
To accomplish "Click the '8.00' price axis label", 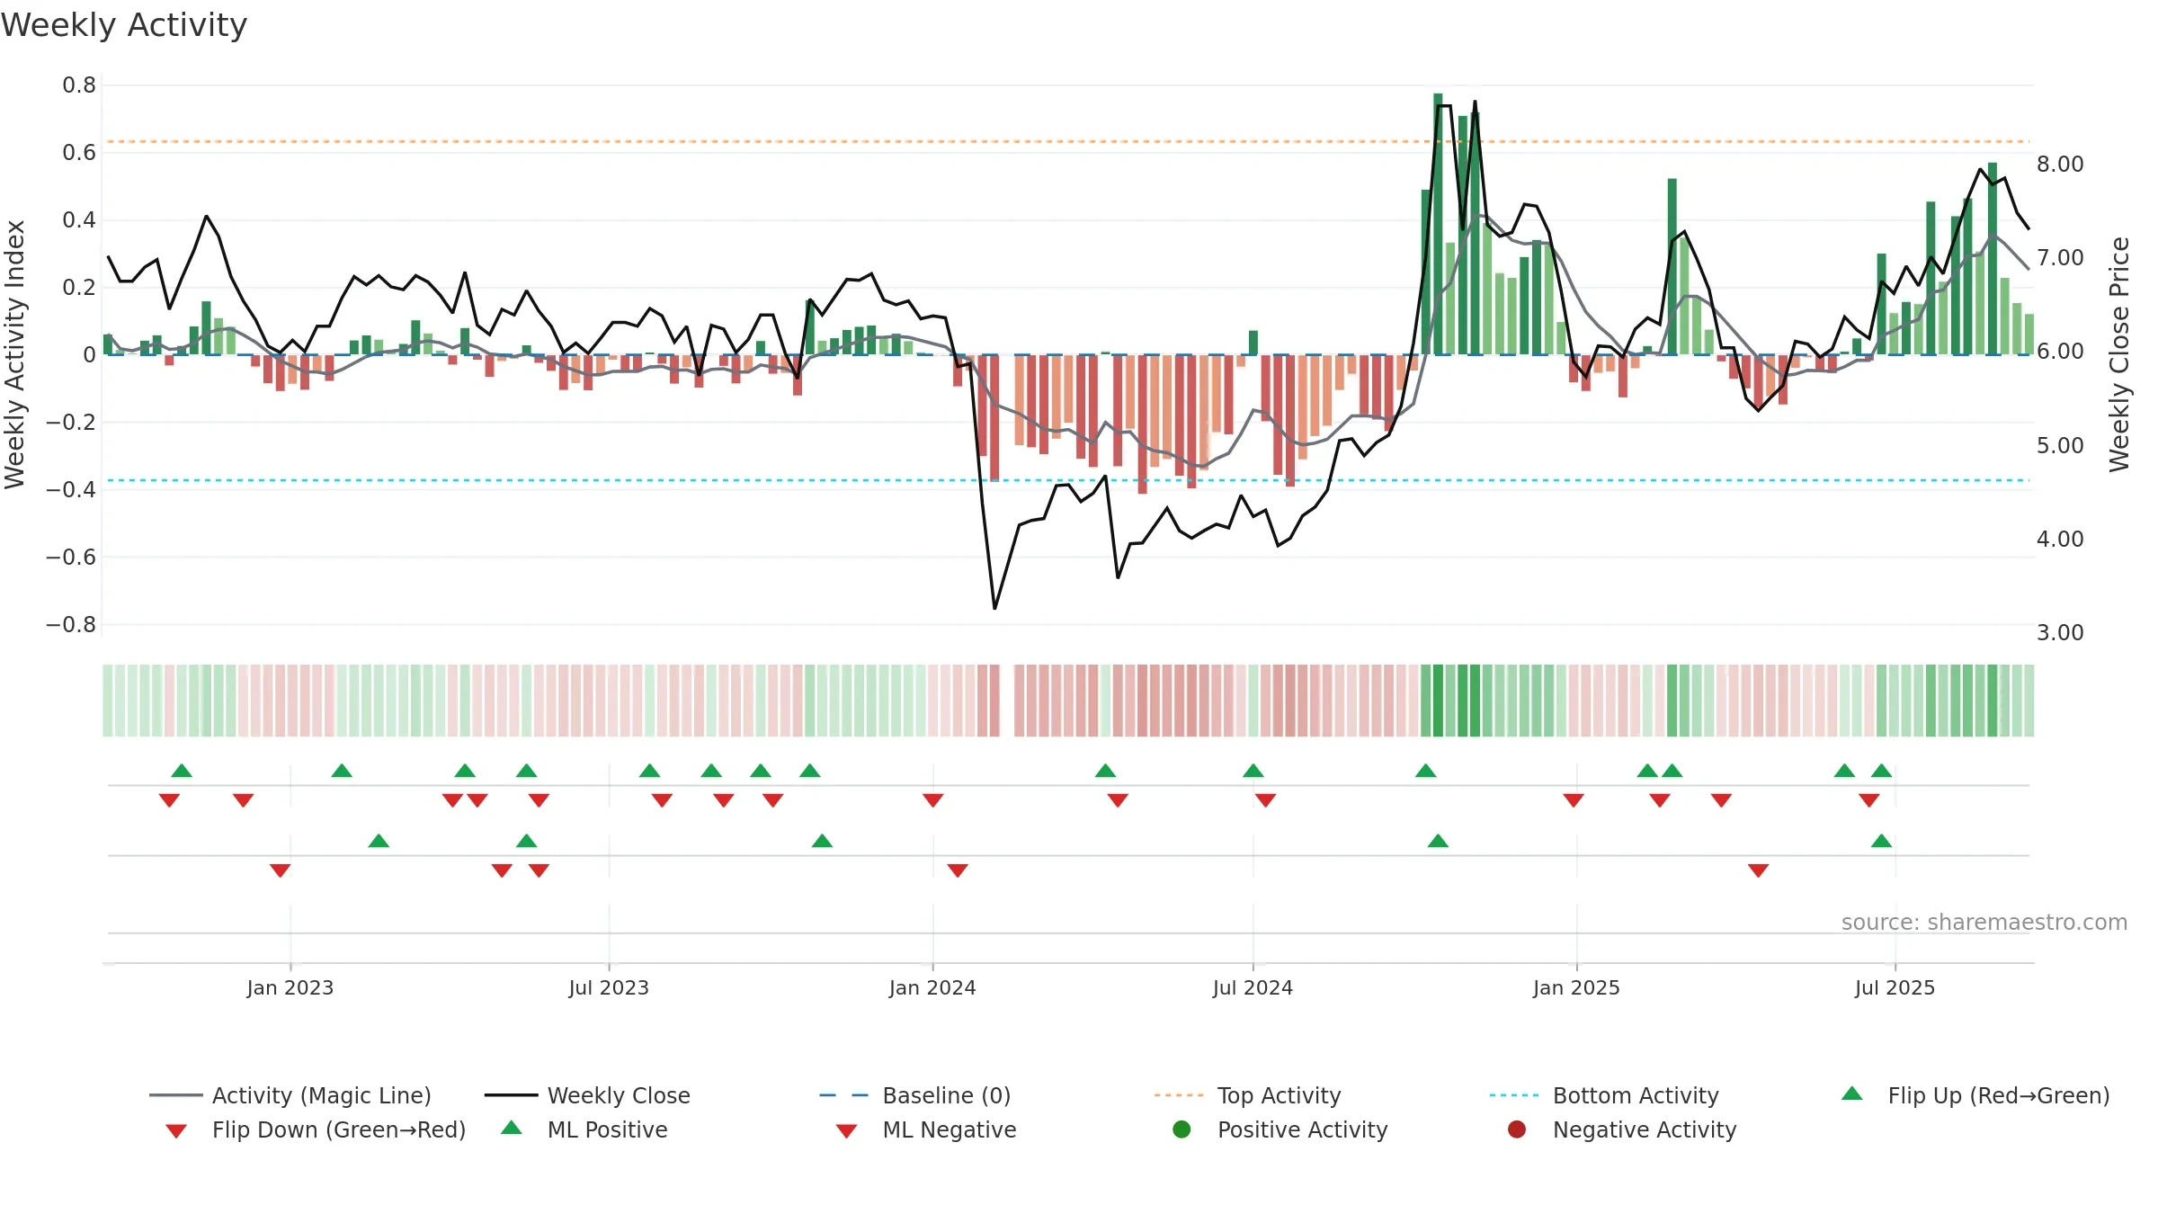I will click(2060, 164).
